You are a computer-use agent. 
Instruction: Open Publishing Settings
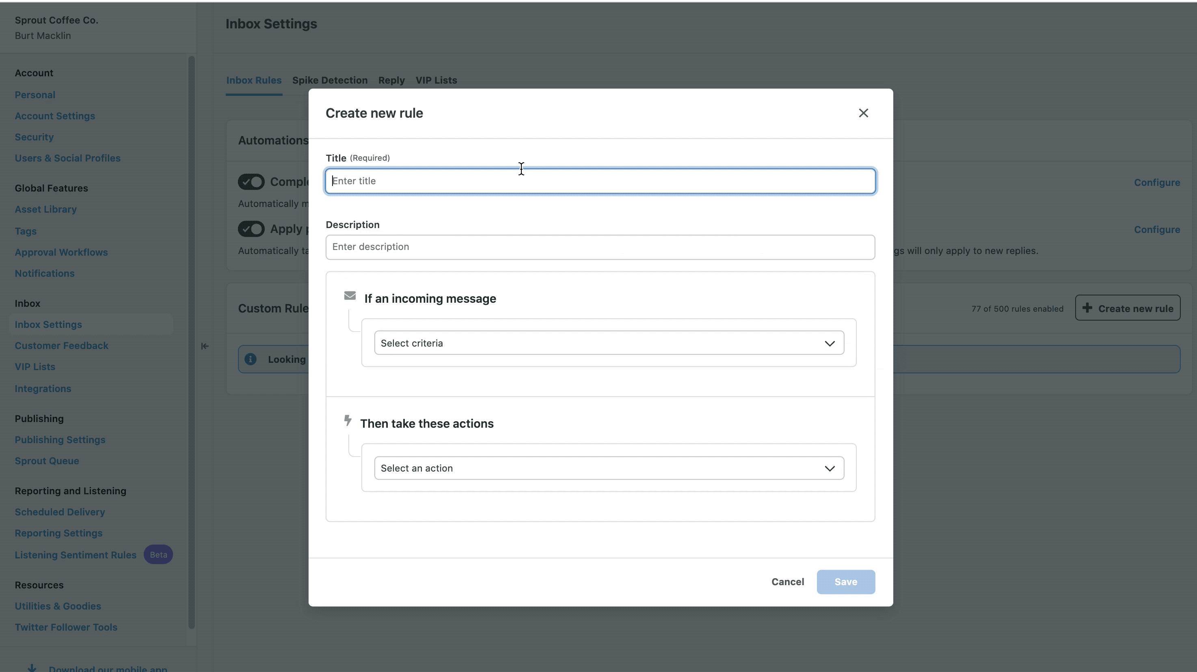[x=60, y=440]
